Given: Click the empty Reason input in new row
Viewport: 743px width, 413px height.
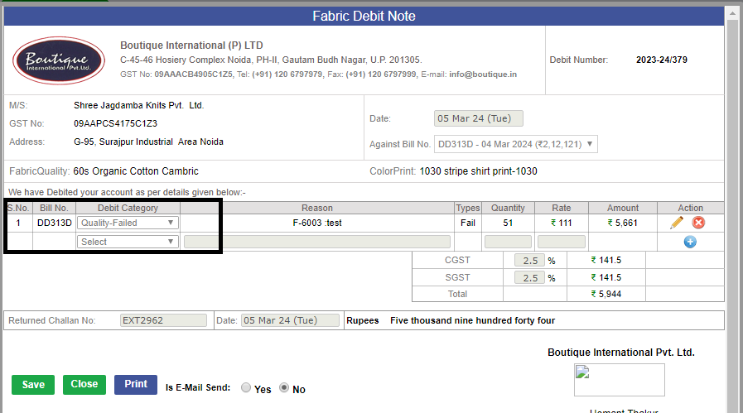Looking at the screenshot, I should click(x=317, y=242).
